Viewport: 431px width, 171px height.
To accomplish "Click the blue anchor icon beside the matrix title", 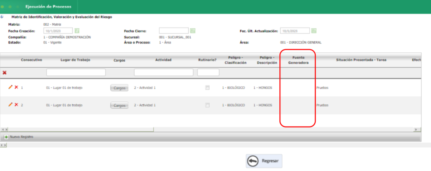I will pyautogui.click(x=2, y=17).
